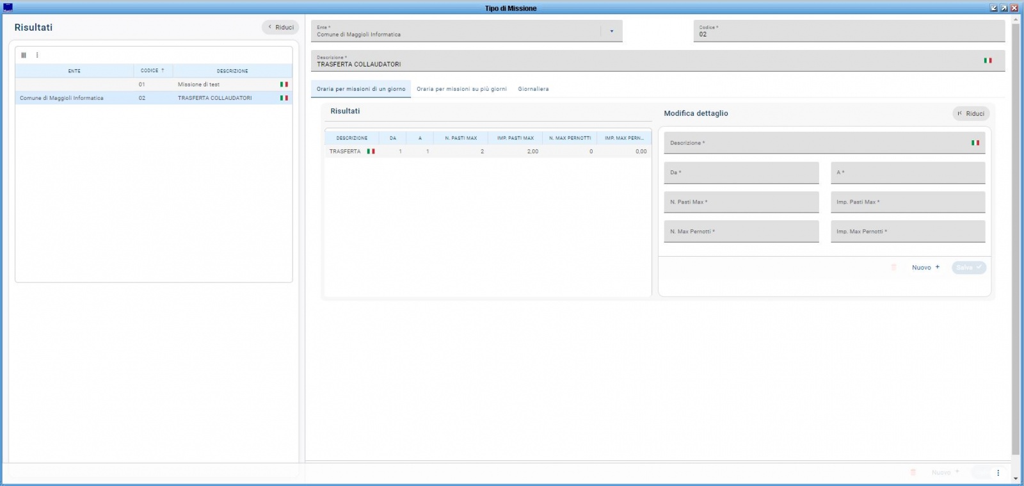
Task: Sort by CODICE column header
Action: 152,70
